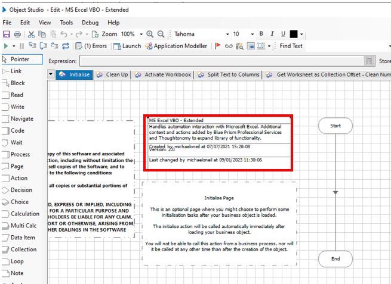This screenshot has height=284, width=391.
Task: Expand the Redo history dropdown arrow
Action: click(x=87, y=34)
